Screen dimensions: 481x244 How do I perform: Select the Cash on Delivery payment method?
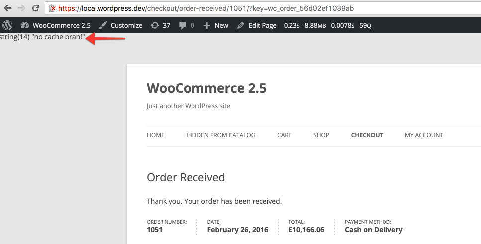pyautogui.click(x=374, y=230)
